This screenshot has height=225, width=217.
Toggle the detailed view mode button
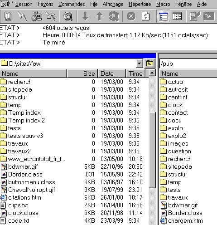[x=177, y=16]
